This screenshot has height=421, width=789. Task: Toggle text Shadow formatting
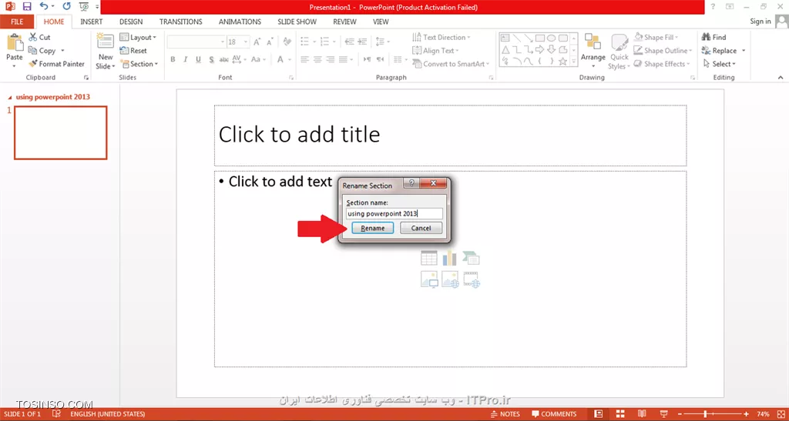pyautogui.click(x=211, y=59)
